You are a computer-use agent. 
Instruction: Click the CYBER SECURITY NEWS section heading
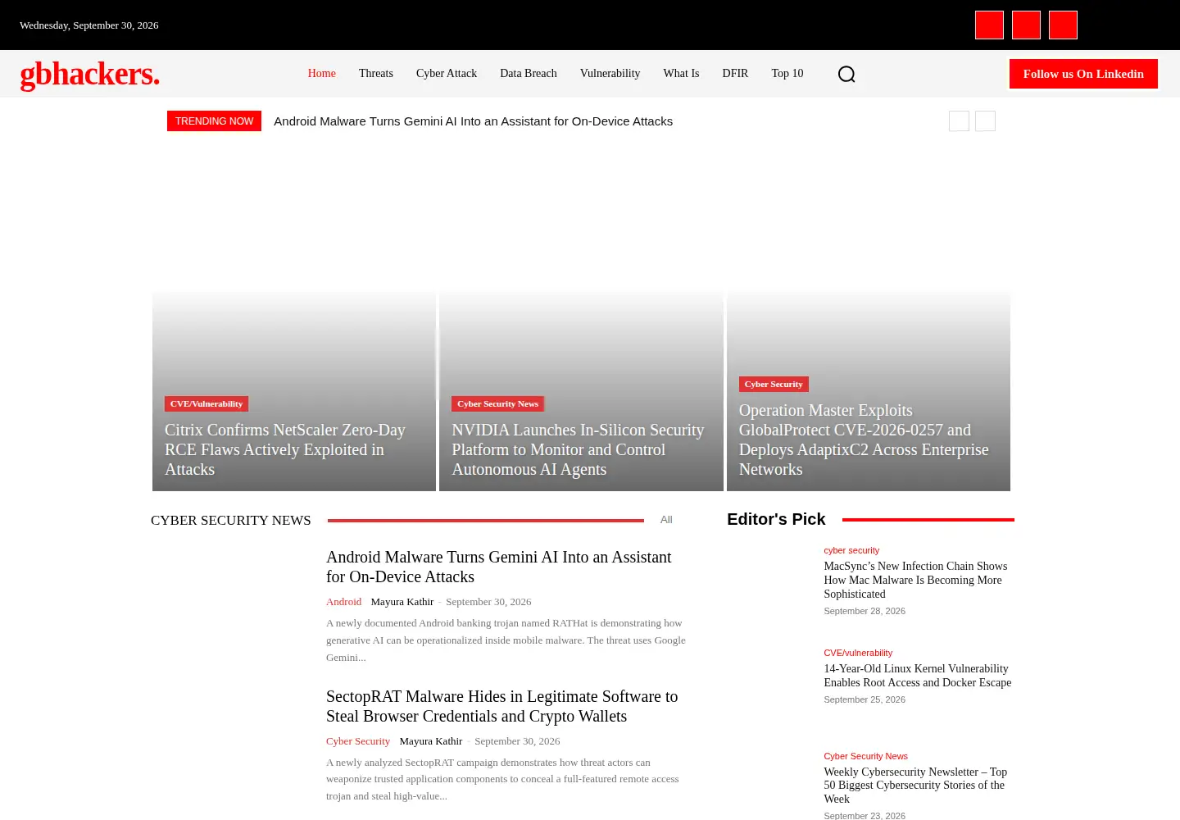tap(231, 520)
